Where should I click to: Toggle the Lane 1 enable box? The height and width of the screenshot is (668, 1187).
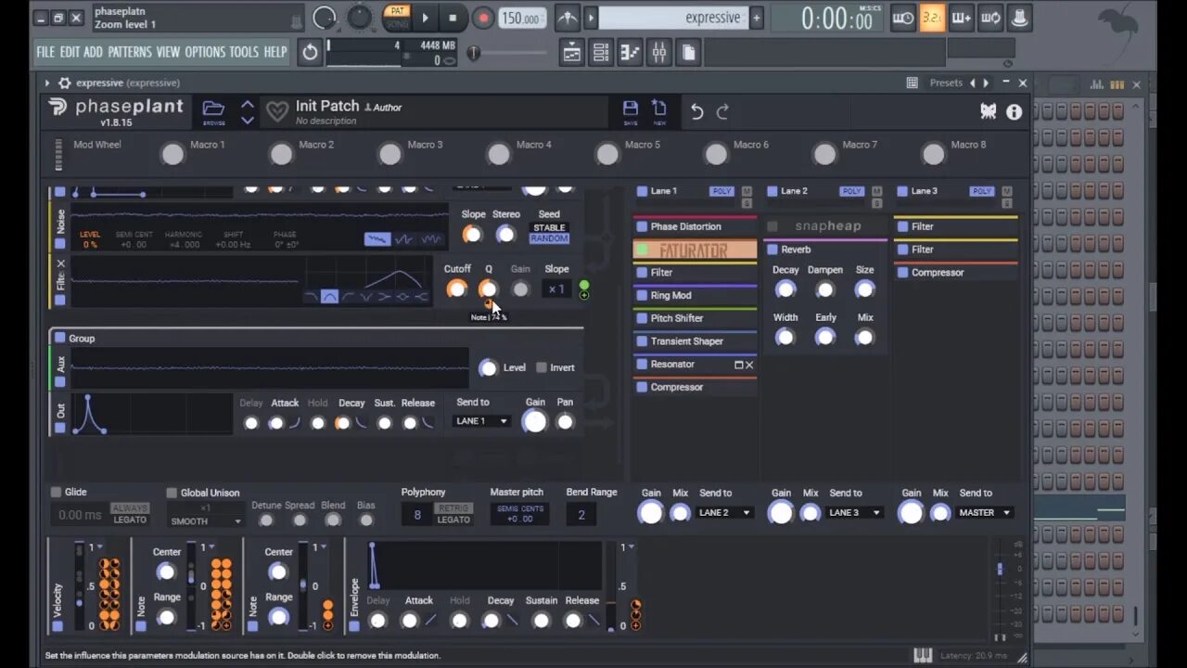[x=642, y=191]
